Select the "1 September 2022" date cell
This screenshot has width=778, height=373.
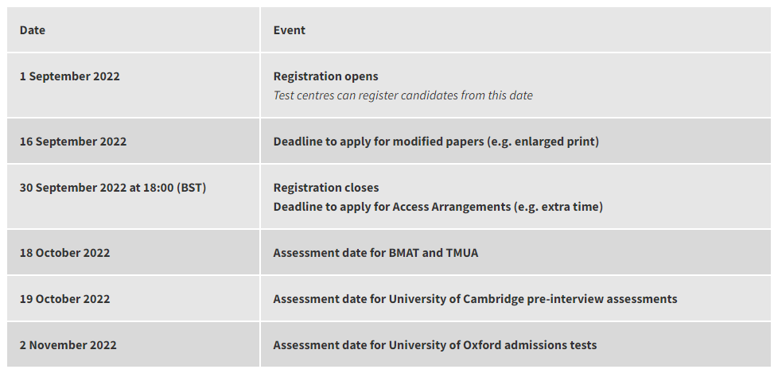click(x=70, y=76)
